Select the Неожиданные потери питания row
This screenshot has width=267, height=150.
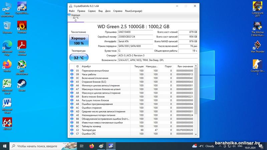click(131, 115)
